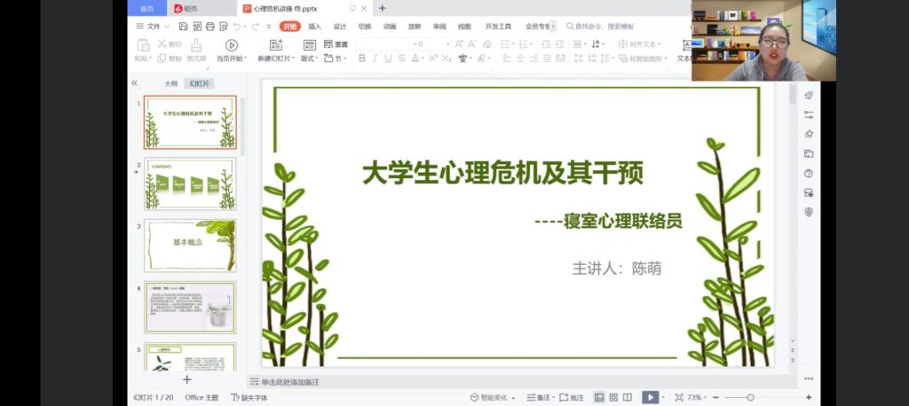Switch to slide sorter grid view
909x406 pixels.
point(614,397)
